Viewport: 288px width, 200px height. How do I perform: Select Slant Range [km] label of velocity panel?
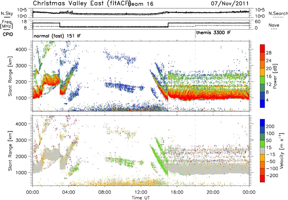(10, 151)
